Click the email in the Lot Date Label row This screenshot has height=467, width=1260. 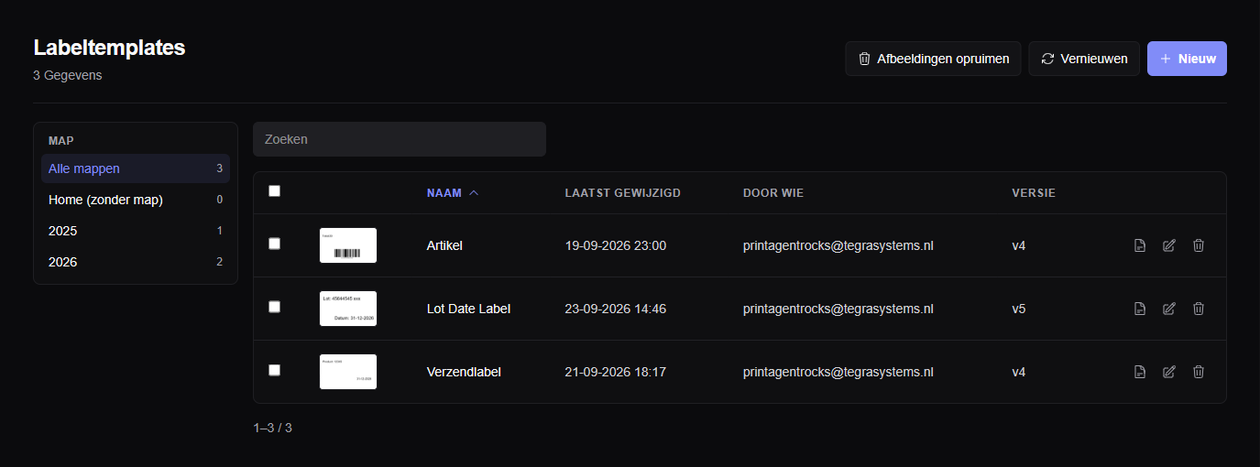[838, 309]
